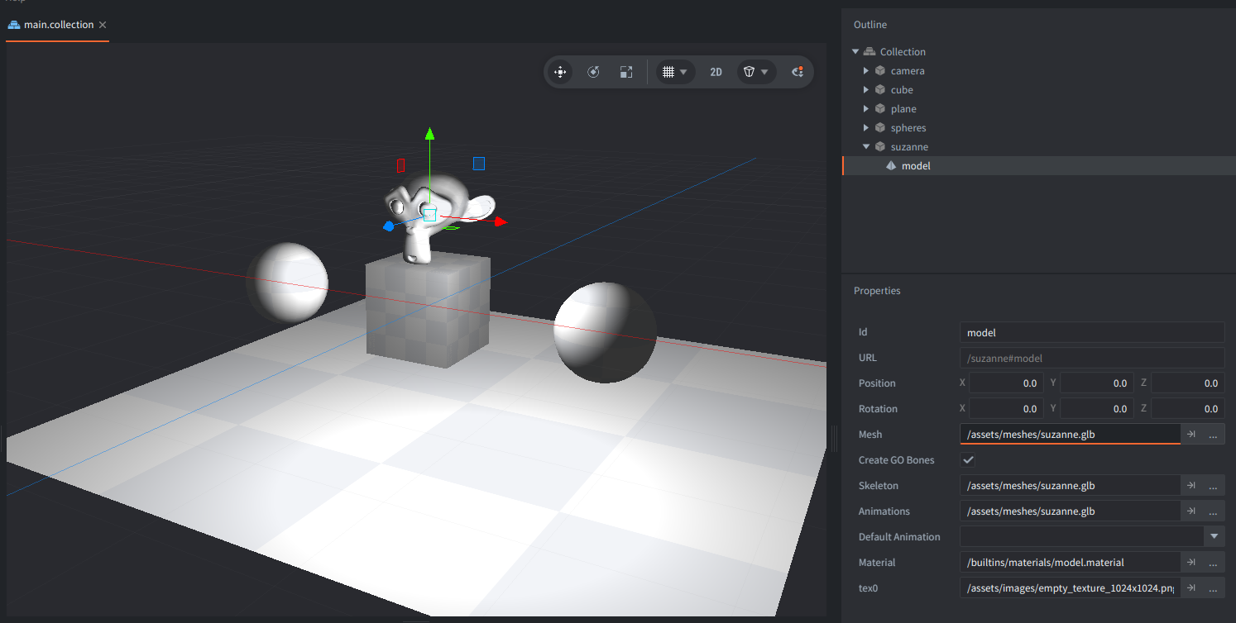Expand the camera game object
This screenshot has height=623, width=1236.
coord(866,70)
